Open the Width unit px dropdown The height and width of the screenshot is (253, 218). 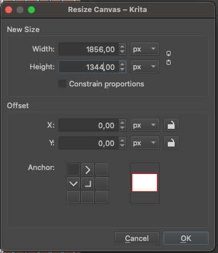[x=145, y=49]
